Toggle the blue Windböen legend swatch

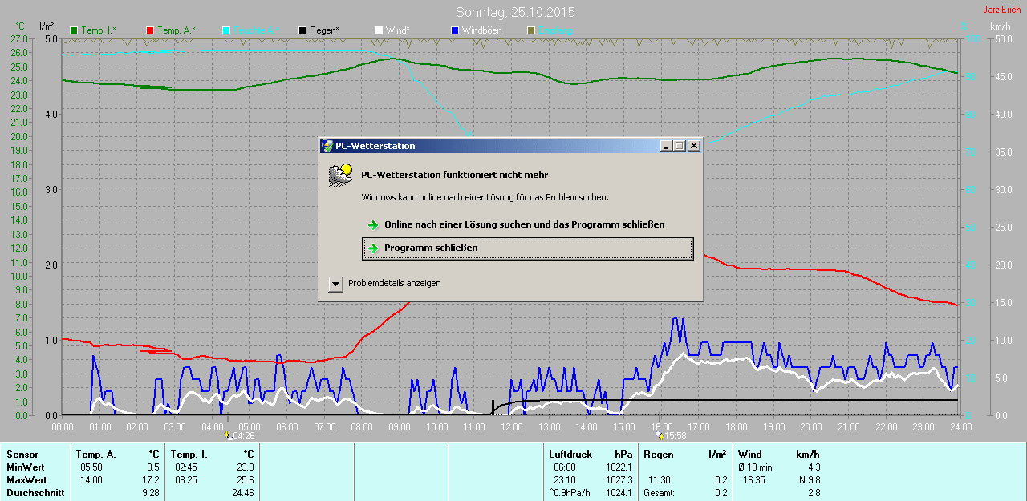(455, 30)
